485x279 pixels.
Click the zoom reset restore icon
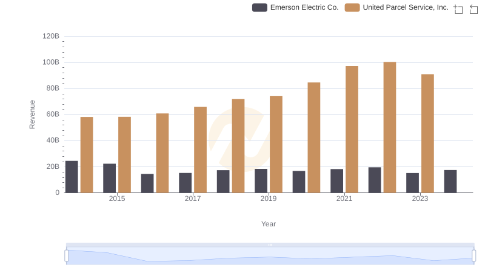coord(473,9)
